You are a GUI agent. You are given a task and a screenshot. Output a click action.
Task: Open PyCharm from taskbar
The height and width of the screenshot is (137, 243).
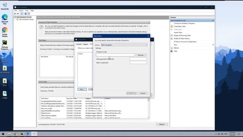click(x=22, y=134)
